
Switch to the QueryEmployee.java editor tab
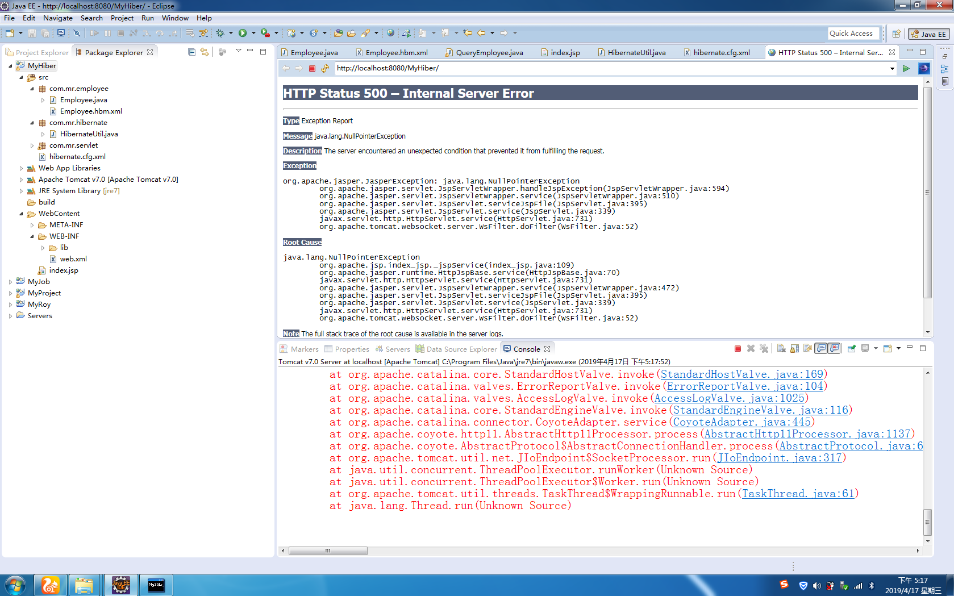pyautogui.click(x=484, y=52)
